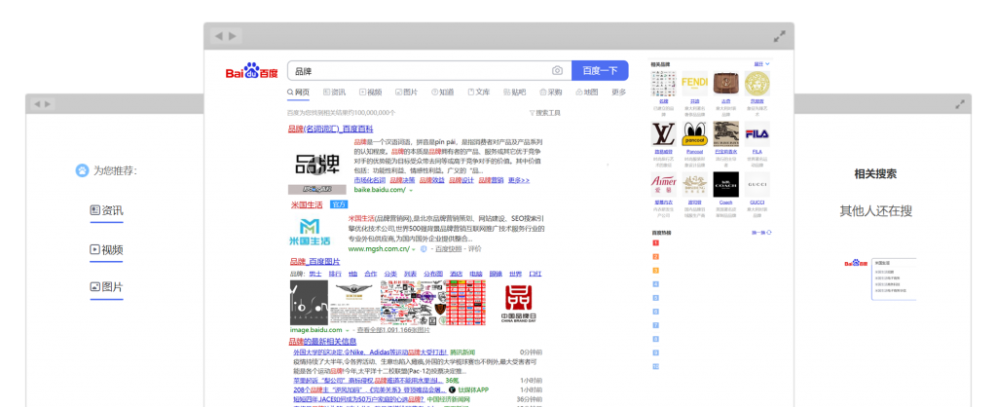The image size is (997, 407).
Task: Open the 百度快照 link for mgsh result
Action: pos(448,249)
